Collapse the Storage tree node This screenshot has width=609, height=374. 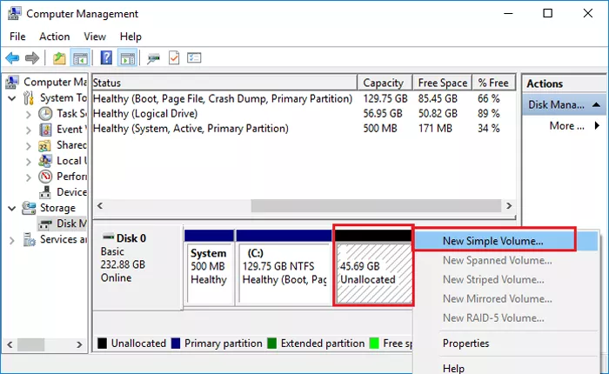click(12, 208)
